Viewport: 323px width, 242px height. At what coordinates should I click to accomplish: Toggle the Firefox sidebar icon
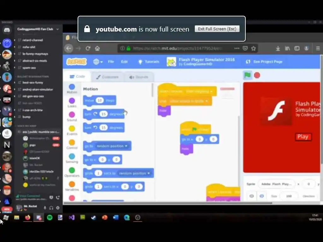[x=297, y=48]
